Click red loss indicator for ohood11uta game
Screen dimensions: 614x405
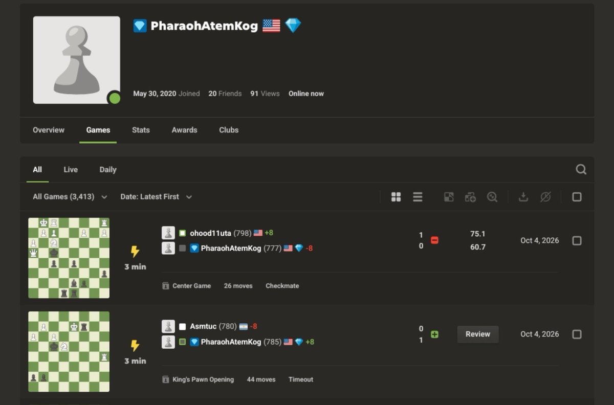(434, 240)
